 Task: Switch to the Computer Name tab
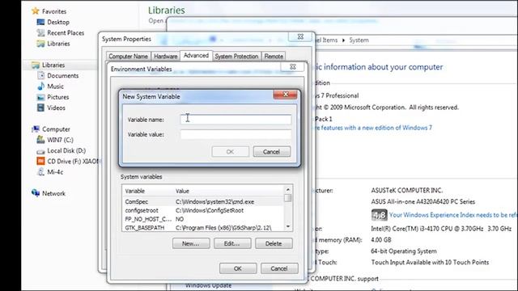pos(128,57)
